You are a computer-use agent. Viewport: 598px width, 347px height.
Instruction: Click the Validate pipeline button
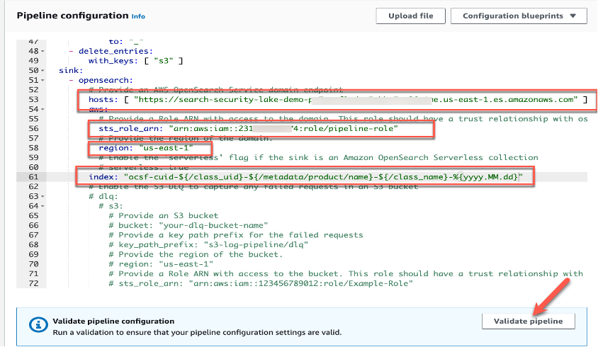pyautogui.click(x=528, y=321)
